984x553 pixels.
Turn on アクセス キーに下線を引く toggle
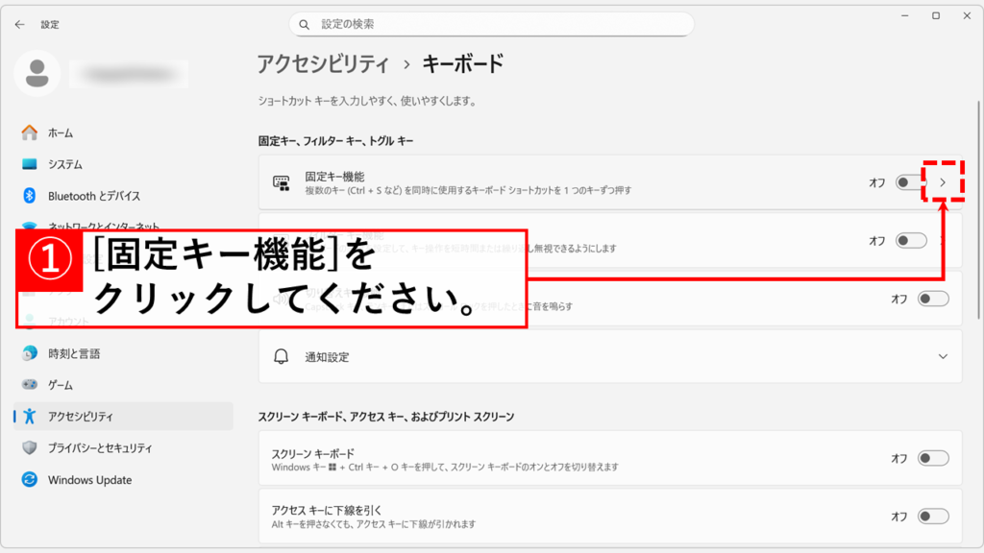[933, 517]
